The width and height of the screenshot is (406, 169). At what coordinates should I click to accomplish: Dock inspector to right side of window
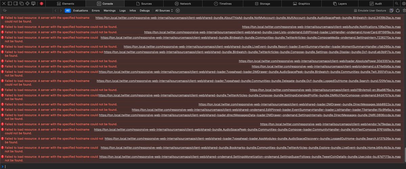[x=15, y=4]
